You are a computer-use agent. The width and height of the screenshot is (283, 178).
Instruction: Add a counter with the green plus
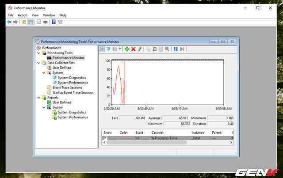point(127,49)
